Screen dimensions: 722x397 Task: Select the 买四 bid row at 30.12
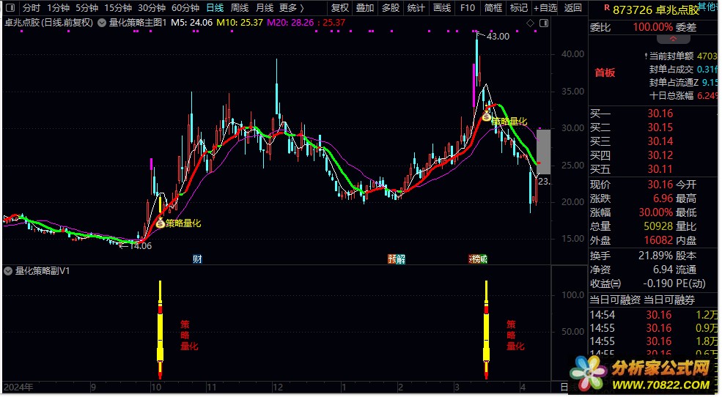(x=653, y=155)
